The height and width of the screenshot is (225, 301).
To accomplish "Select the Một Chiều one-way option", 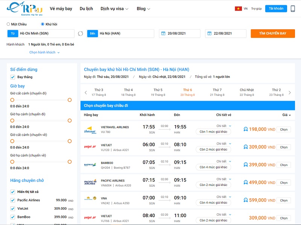I will 9,24.
